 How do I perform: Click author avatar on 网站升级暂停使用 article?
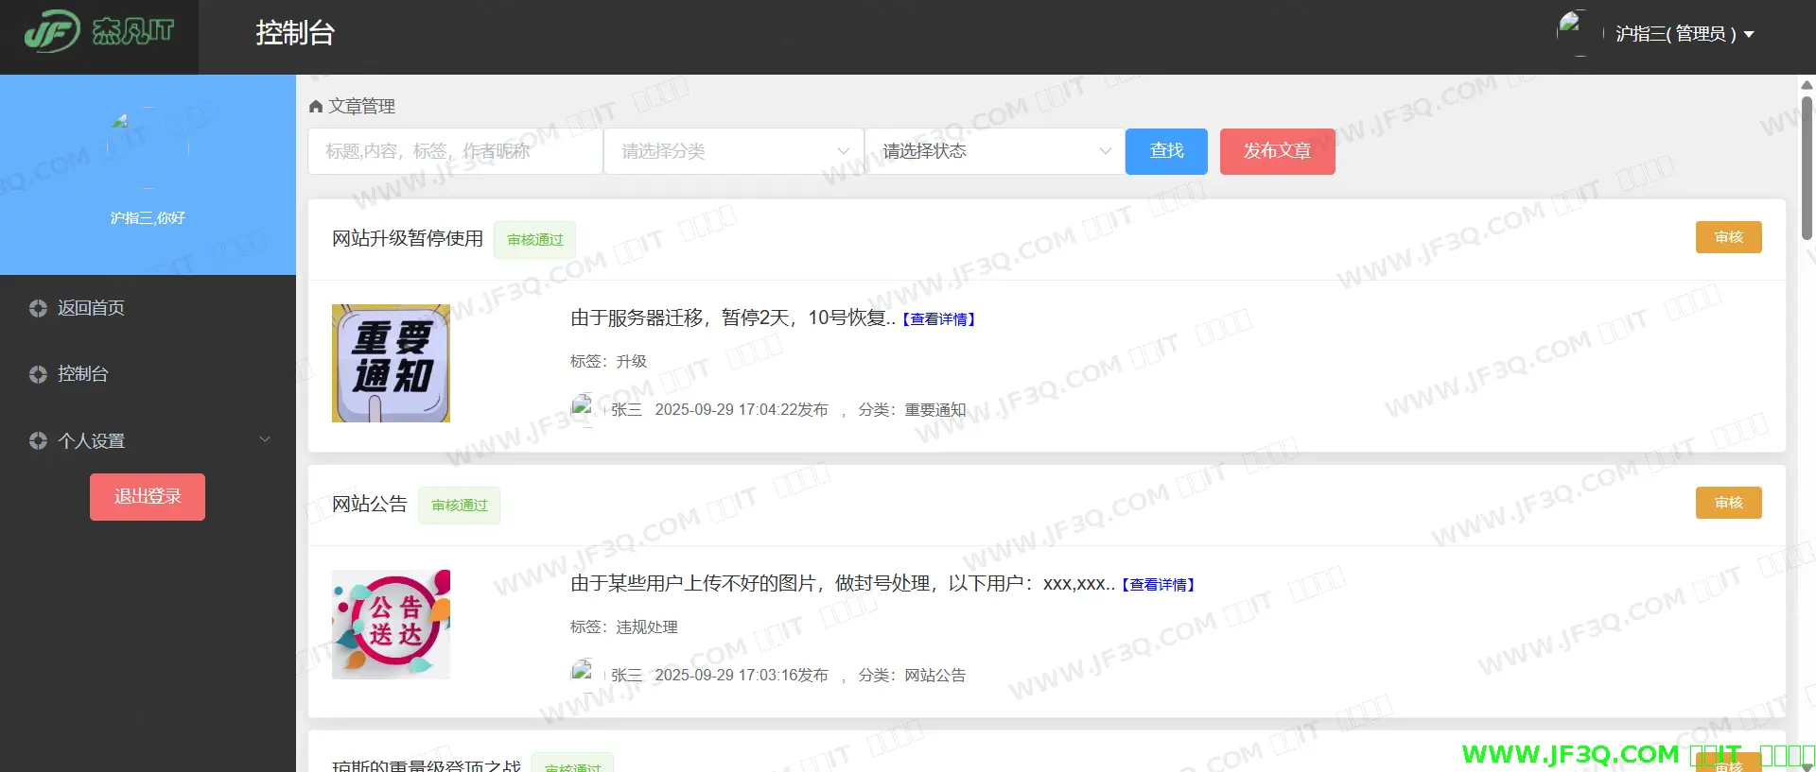(583, 409)
